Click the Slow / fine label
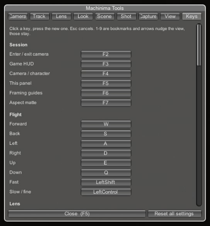The image size is (210, 226). (20, 191)
